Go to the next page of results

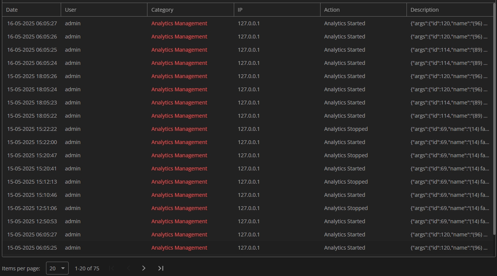[144, 268]
